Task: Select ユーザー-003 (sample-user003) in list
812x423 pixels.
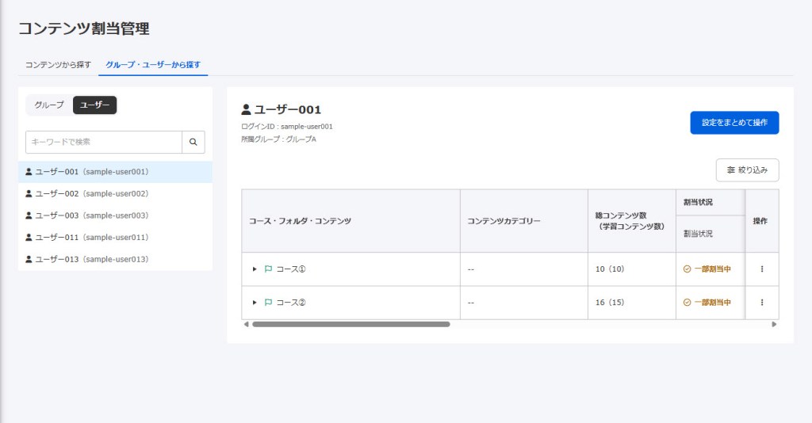Action: click(115, 215)
